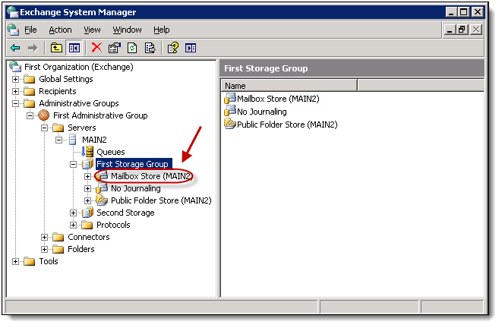Open the Action menu
The height and width of the screenshot is (328, 502).
pyautogui.click(x=60, y=30)
